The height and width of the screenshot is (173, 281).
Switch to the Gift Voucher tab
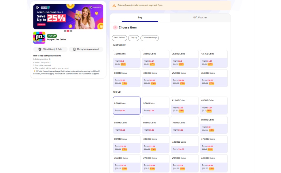200,18
